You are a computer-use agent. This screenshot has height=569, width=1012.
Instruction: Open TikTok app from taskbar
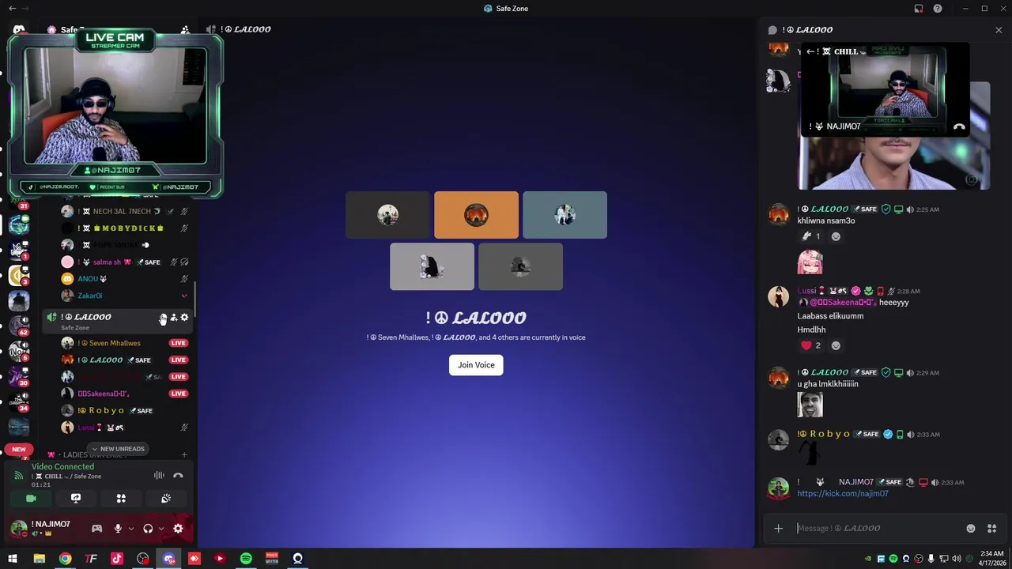(x=117, y=559)
